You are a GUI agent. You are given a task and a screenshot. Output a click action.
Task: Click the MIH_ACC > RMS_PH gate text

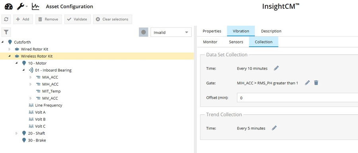[x=267, y=83]
